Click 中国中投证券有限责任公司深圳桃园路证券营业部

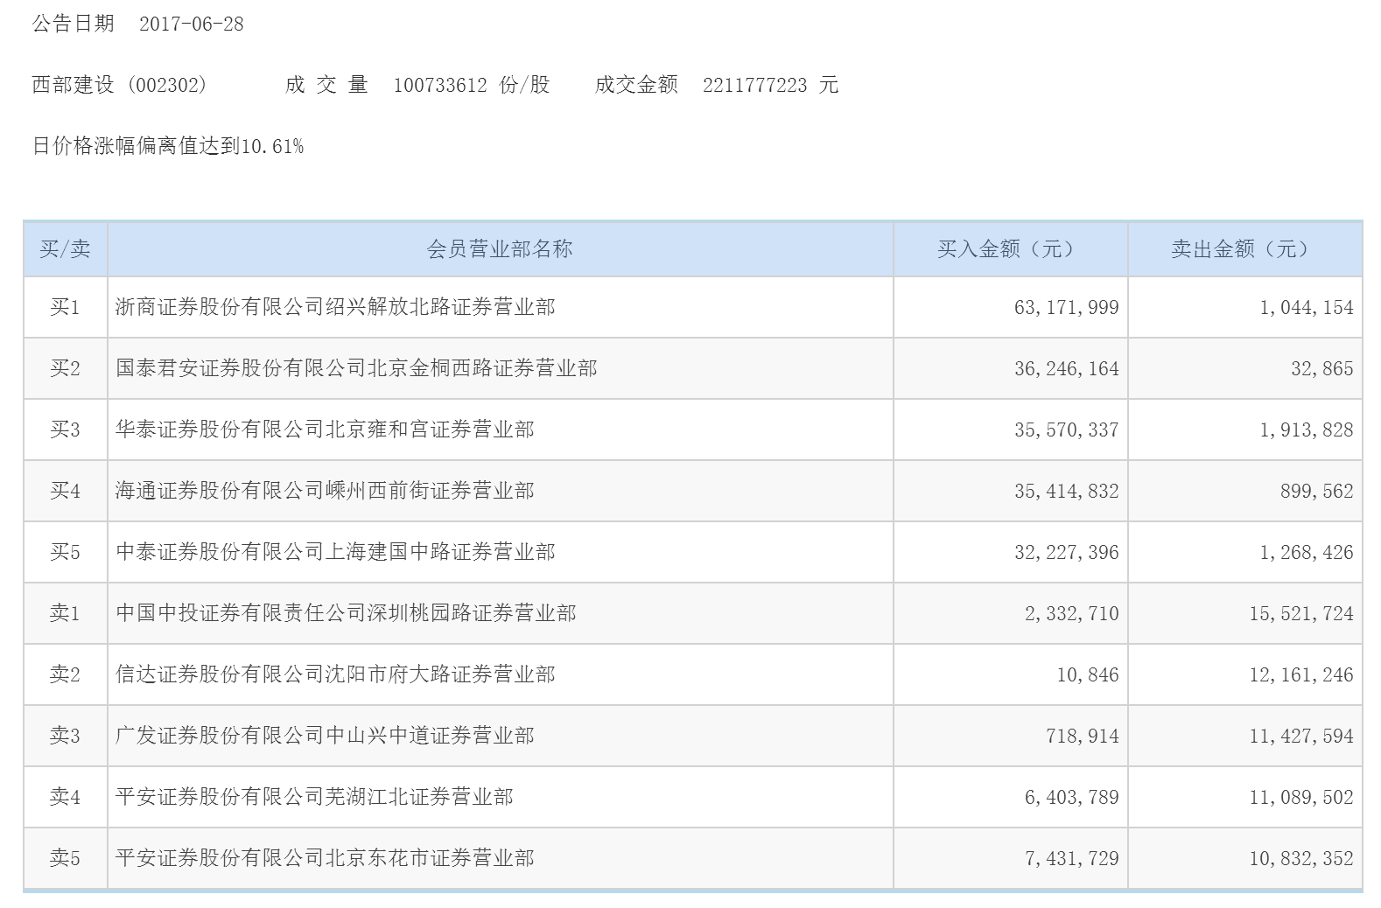click(x=346, y=613)
